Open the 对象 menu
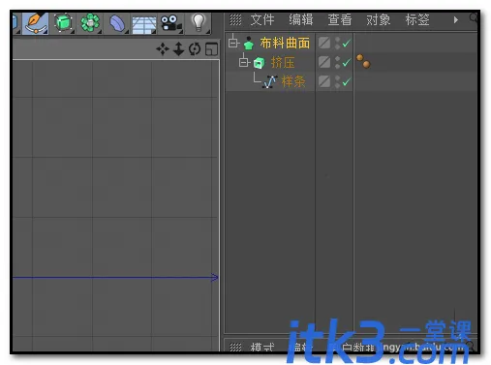 point(378,19)
